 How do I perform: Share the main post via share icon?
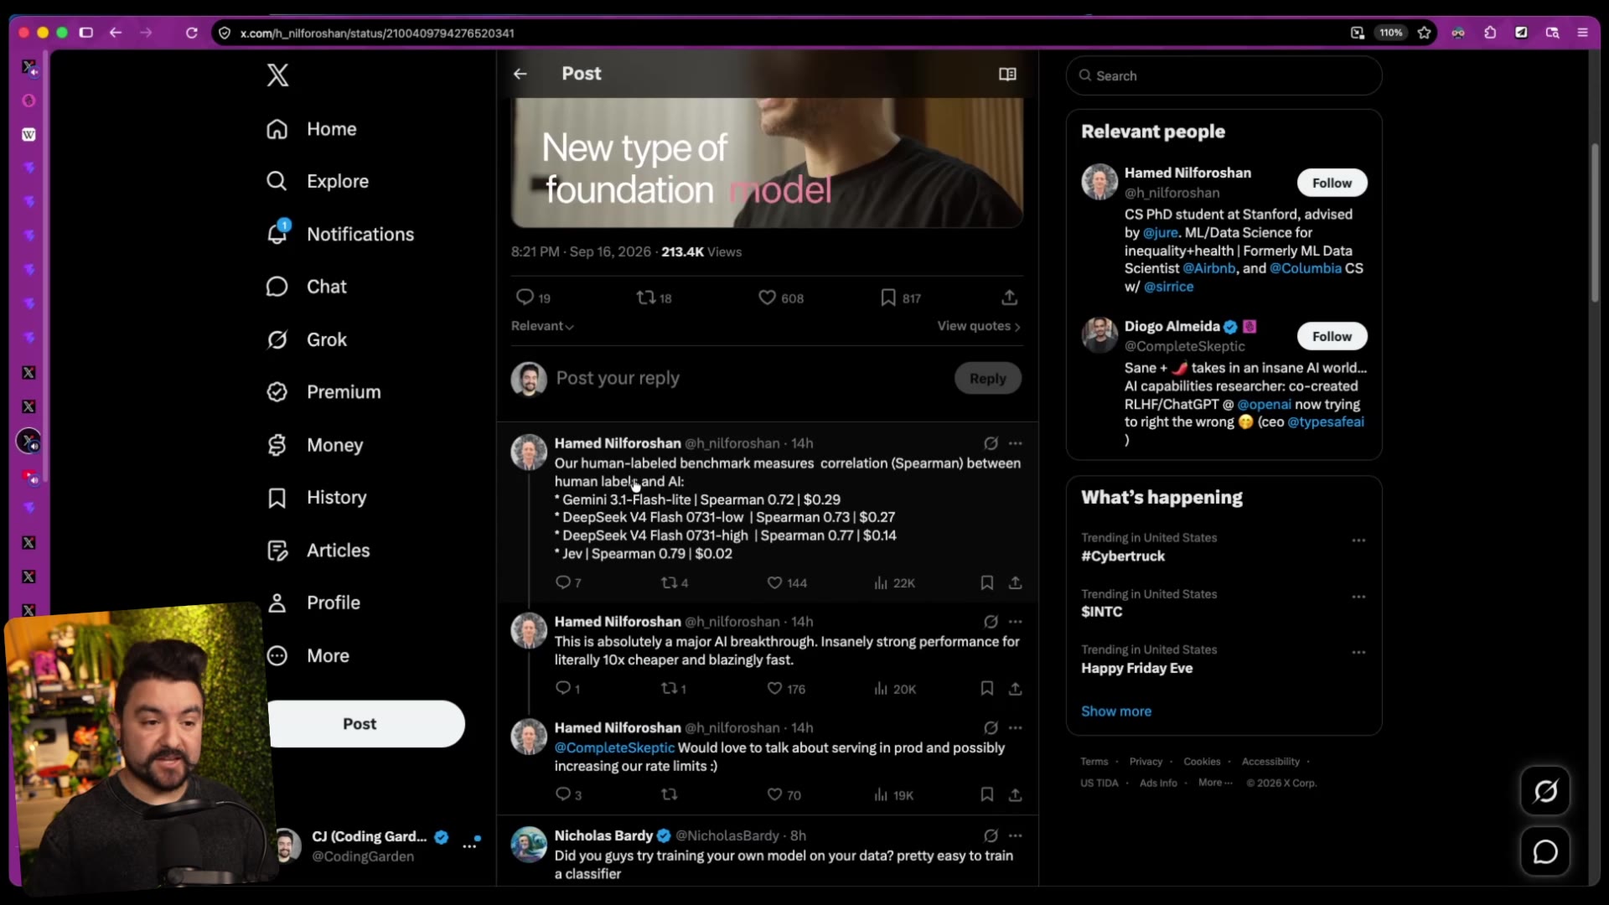click(x=1009, y=297)
